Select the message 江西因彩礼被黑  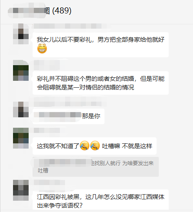click(x=101, y=200)
